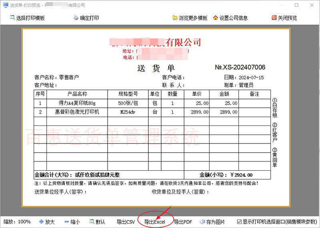This screenshot has height=228, width=320.
Task: Maximize the print preview window
Action: pos(296,5)
